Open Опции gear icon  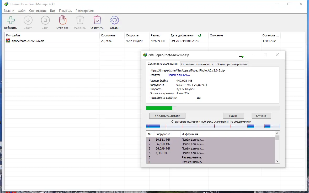pyautogui.click(x=114, y=20)
